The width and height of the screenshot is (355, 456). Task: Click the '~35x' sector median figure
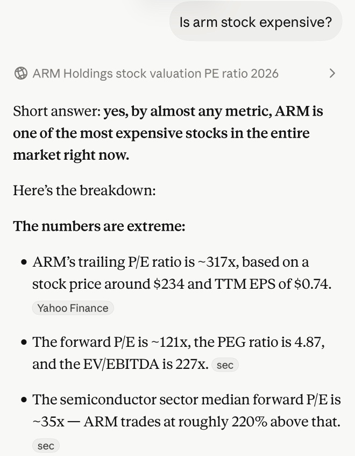[x=48, y=422]
